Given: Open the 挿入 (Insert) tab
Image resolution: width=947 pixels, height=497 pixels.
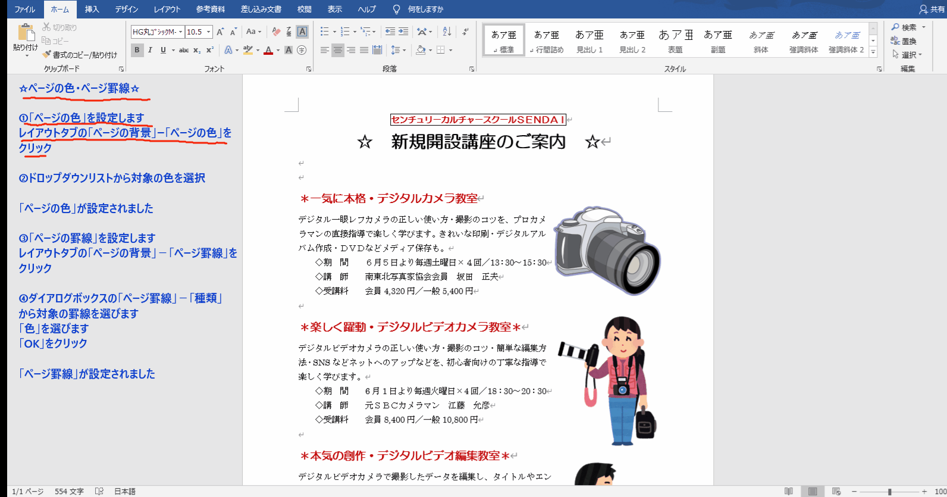Looking at the screenshot, I should (x=92, y=9).
